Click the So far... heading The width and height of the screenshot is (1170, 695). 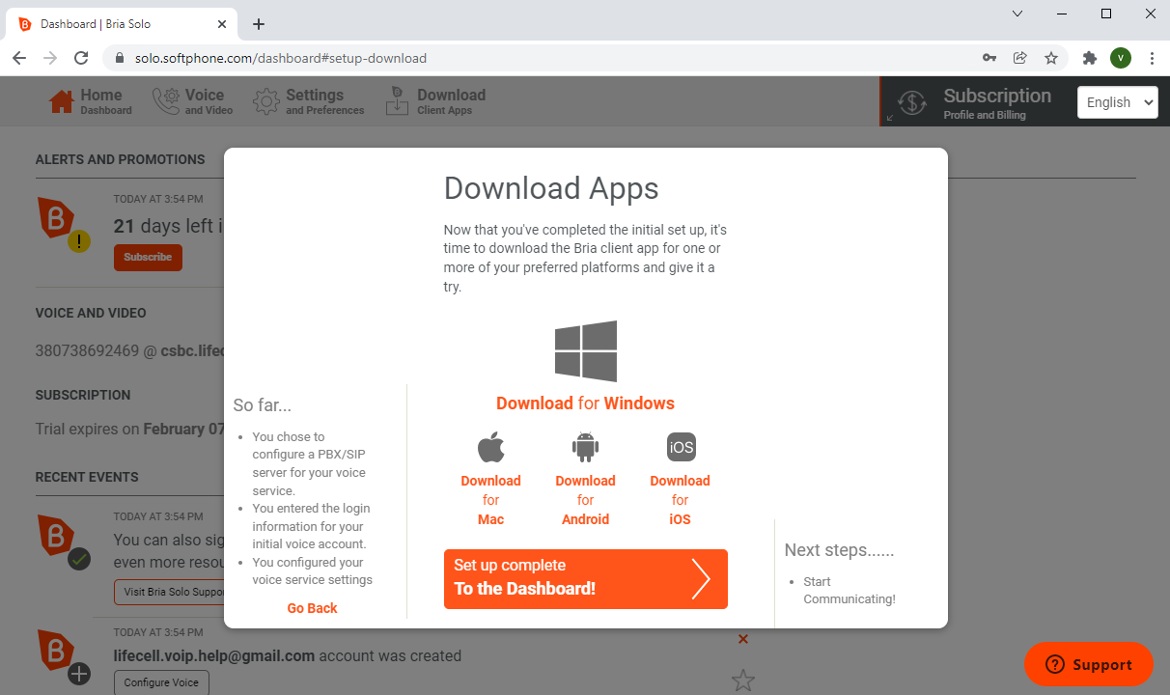263,405
